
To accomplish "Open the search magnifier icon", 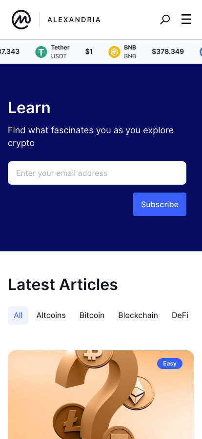I will [165, 20].
